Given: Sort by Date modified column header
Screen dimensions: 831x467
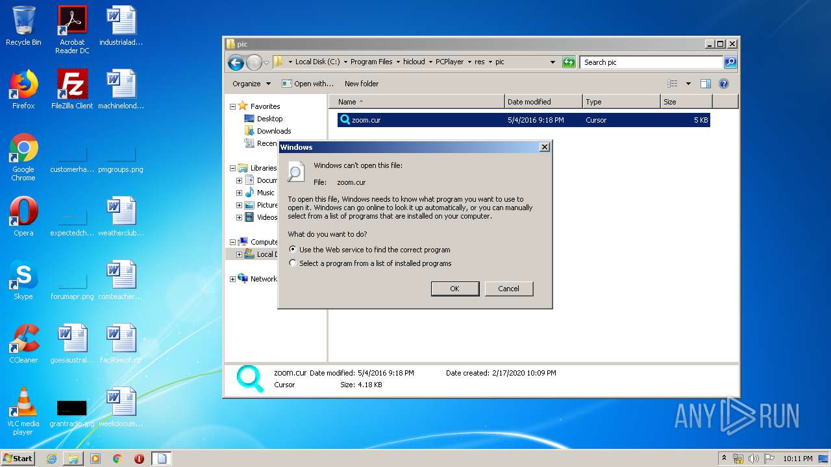Looking at the screenshot, I should (543, 102).
